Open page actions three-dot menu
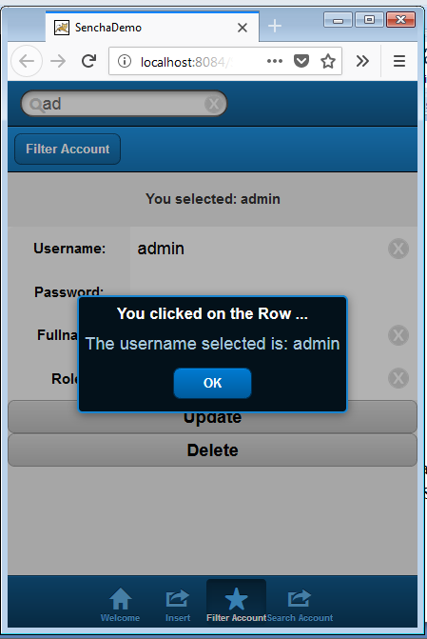The height and width of the screenshot is (639, 427). tap(274, 61)
